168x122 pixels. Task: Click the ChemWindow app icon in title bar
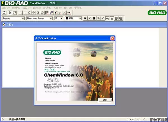(x=3, y=3)
